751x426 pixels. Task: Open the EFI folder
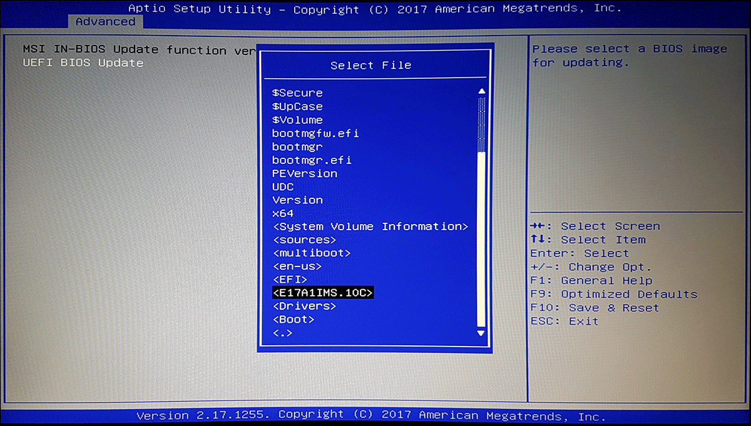[x=290, y=280]
